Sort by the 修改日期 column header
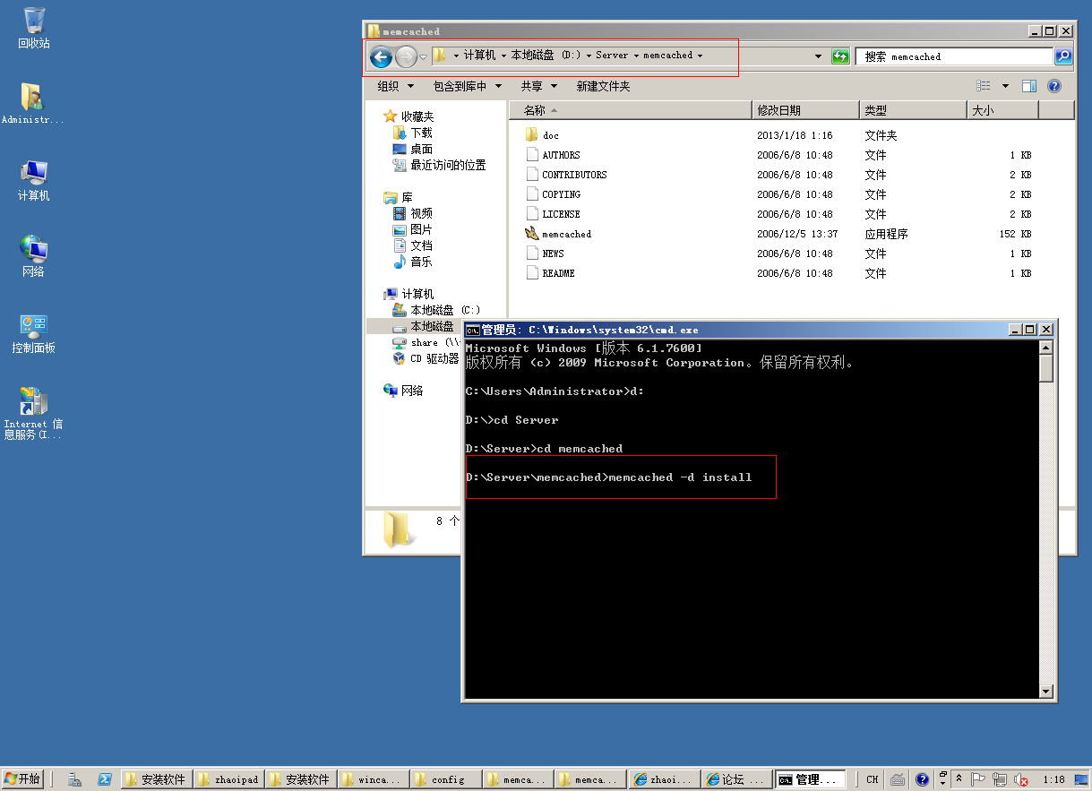This screenshot has height=791, width=1092. point(806,110)
